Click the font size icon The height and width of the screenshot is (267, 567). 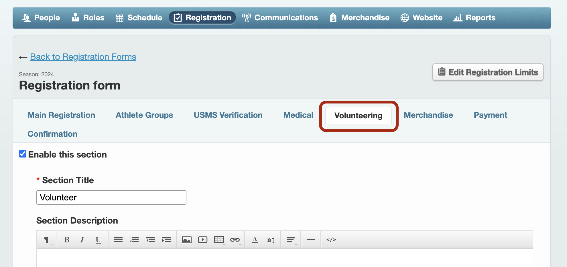click(271, 240)
